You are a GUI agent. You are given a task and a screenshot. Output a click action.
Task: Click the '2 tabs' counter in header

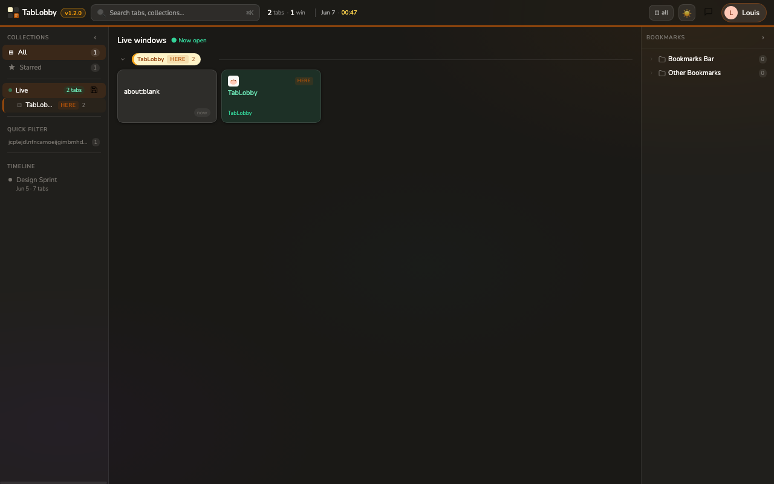tap(276, 13)
